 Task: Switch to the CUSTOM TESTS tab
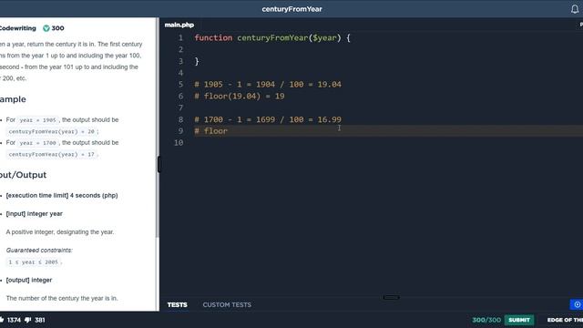click(227, 304)
